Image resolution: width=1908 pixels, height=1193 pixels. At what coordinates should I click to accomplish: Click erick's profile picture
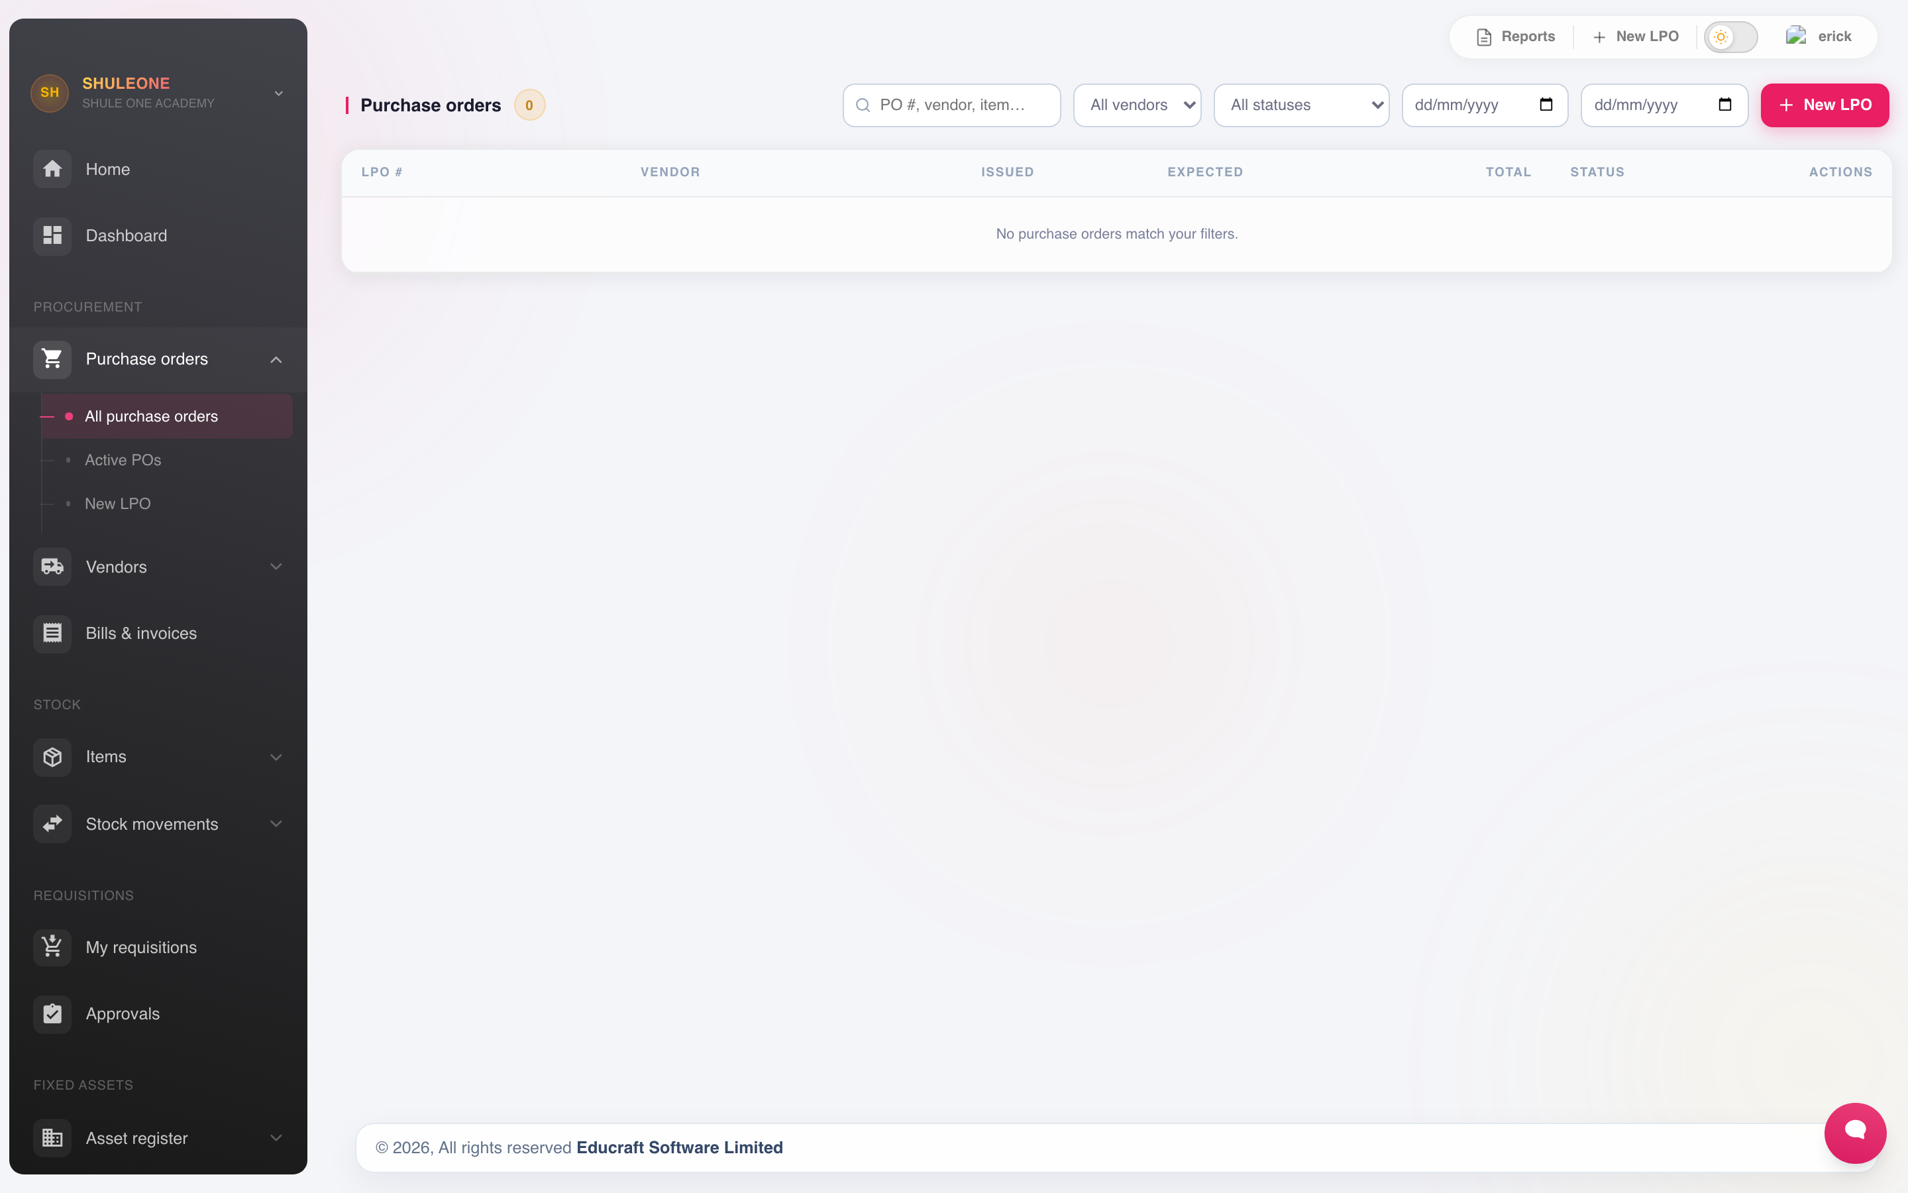1796,36
